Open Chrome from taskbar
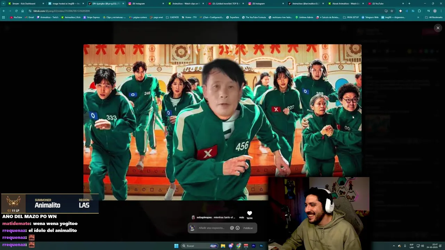445x250 pixels. (238, 246)
